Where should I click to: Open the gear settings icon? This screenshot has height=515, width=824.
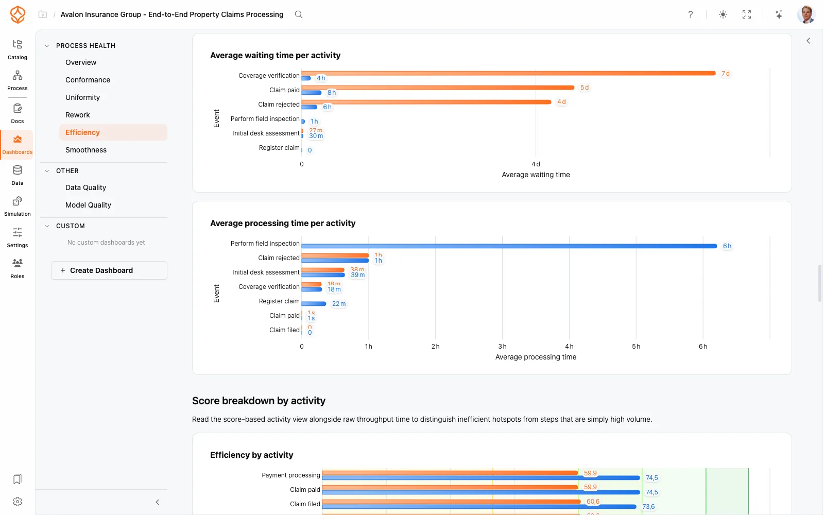pyautogui.click(x=18, y=502)
